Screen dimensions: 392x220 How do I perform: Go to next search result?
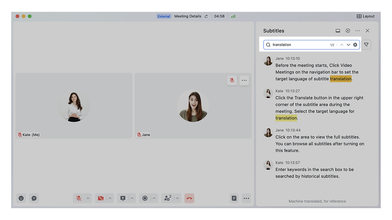(x=348, y=45)
